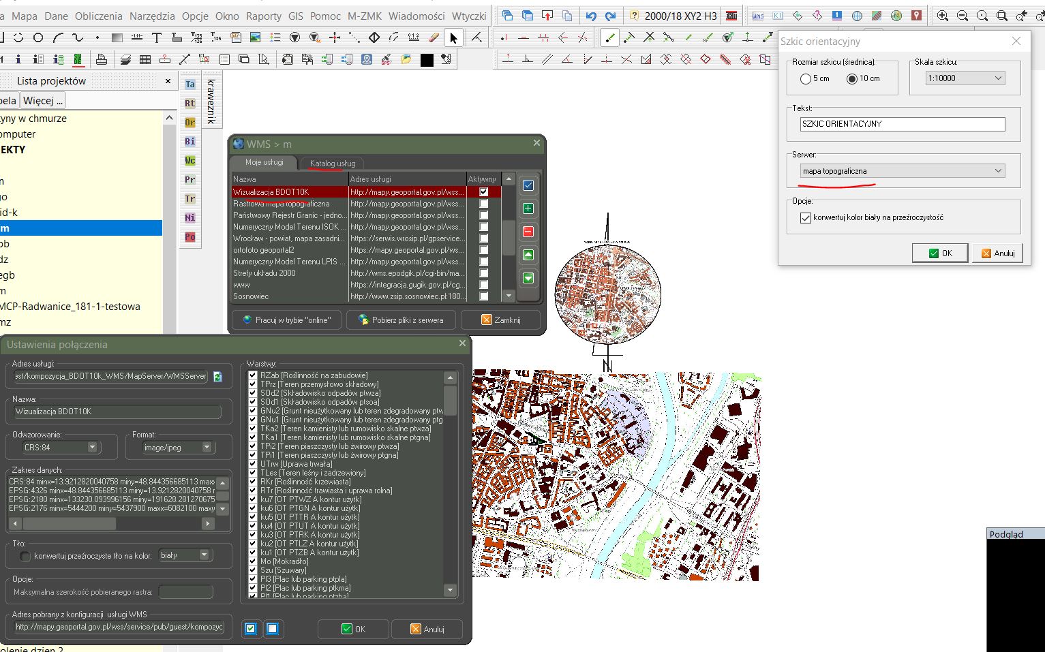The width and height of the screenshot is (1045, 652).
Task: Click Pracuj w trybie online button
Action: (286, 320)
